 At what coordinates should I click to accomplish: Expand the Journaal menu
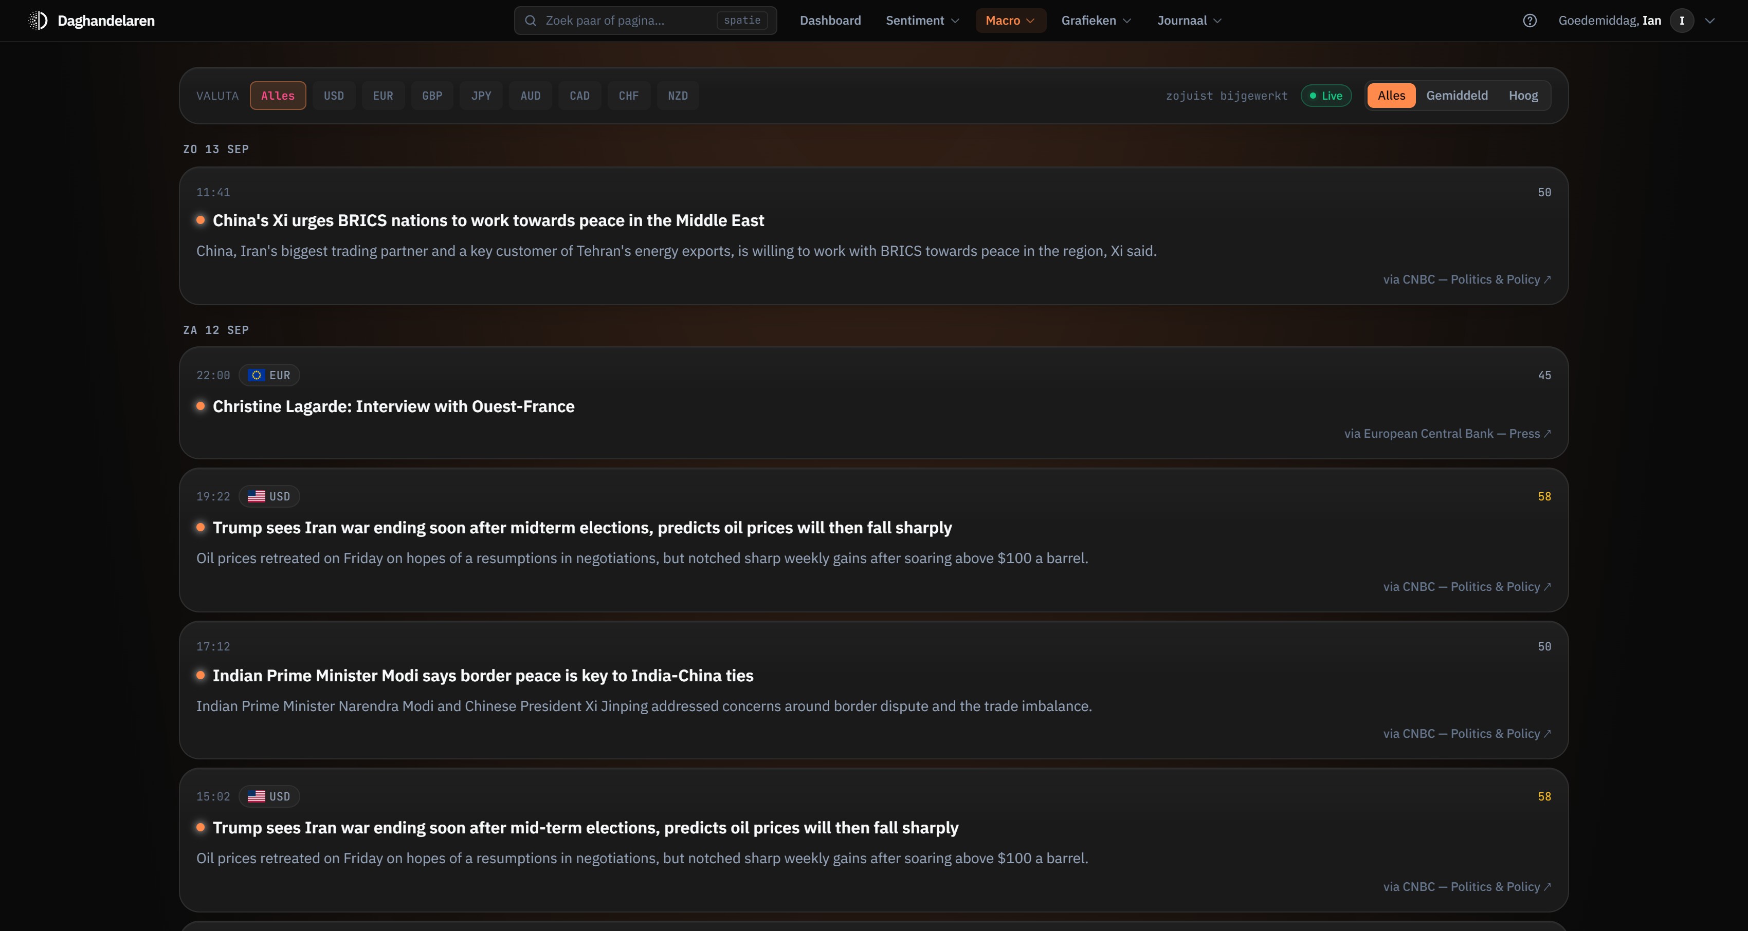click(x=1189, y=21)
